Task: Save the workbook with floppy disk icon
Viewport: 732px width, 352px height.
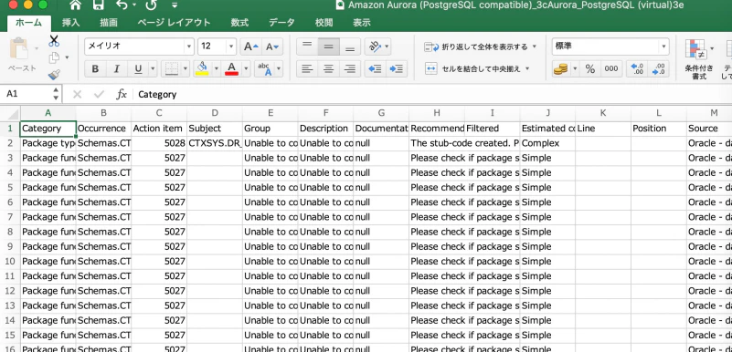Action: click(x=99, y=5)
